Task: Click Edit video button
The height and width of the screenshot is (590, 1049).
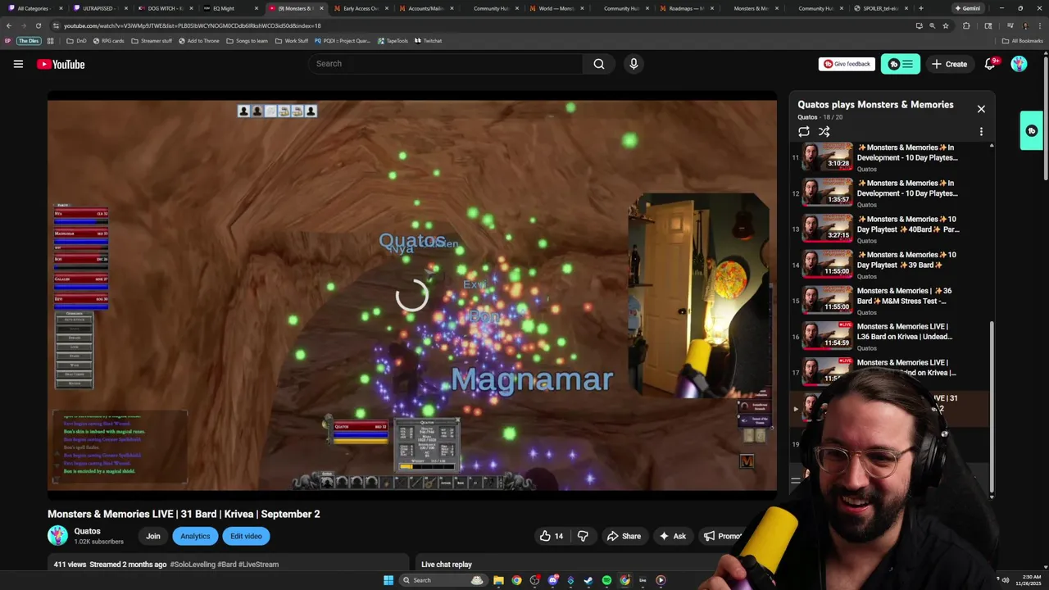Action: pos(246,536)
